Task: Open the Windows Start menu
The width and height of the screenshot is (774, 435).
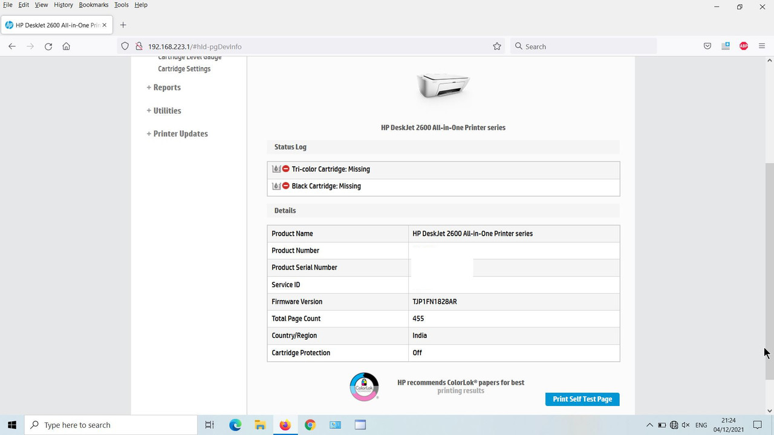Action: tap(12, 425)
